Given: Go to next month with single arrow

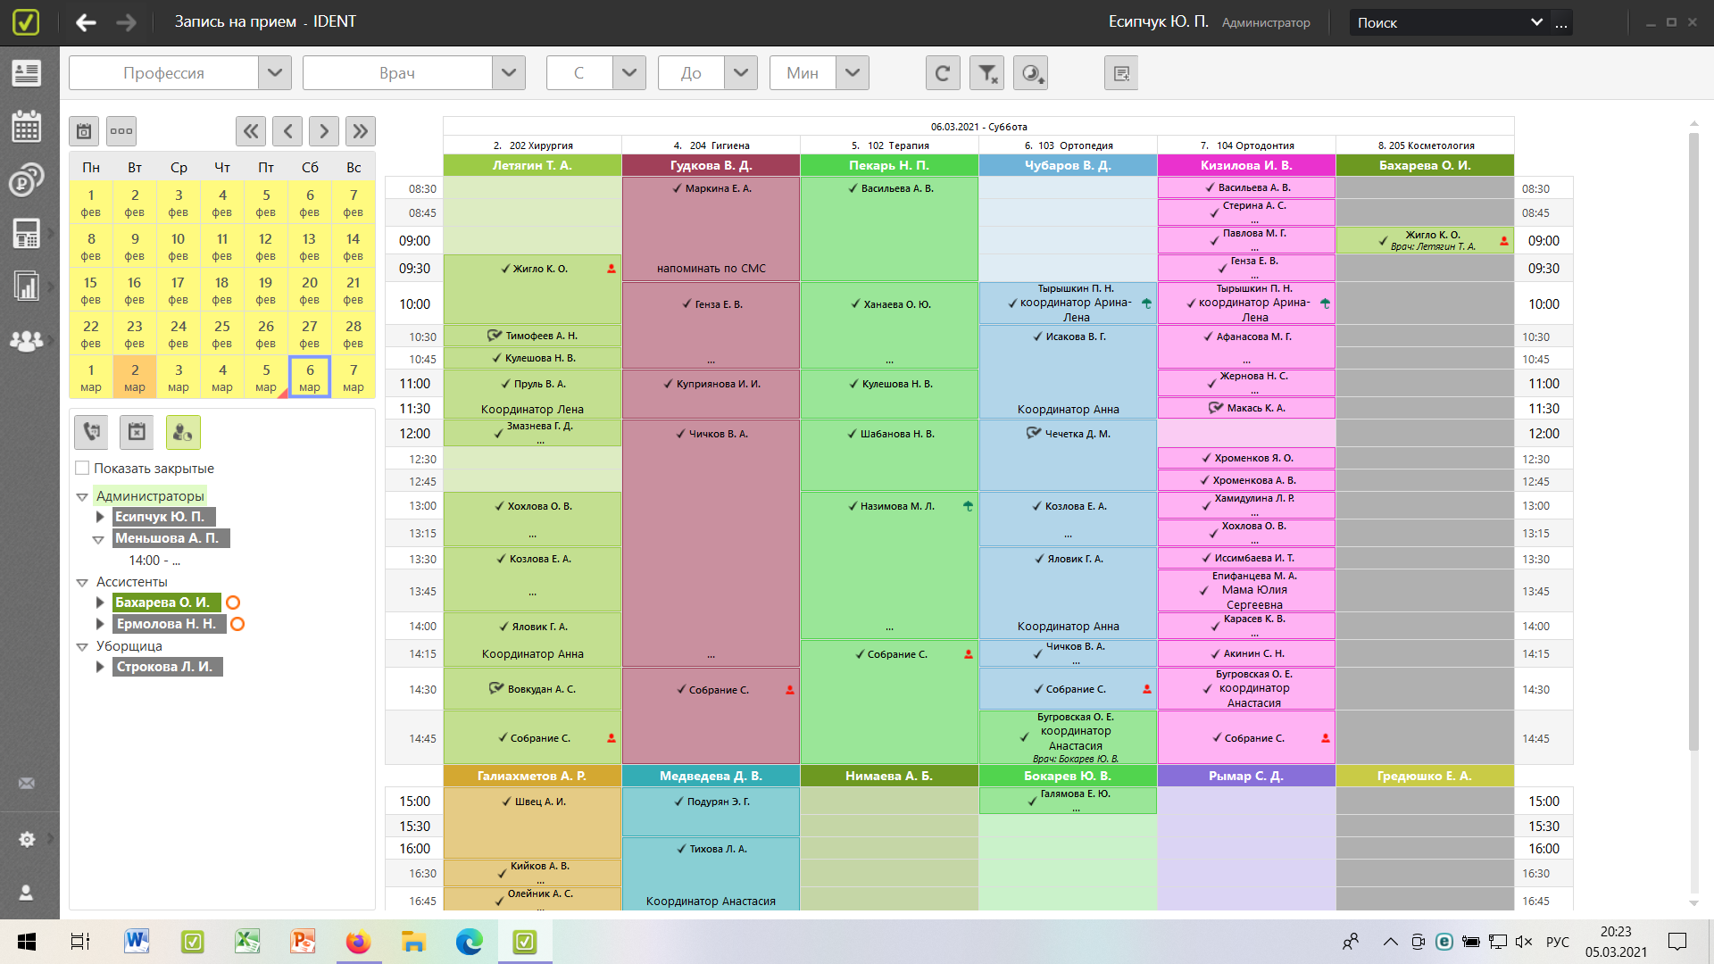Looking at the screenshot, I should click(324, 131).
